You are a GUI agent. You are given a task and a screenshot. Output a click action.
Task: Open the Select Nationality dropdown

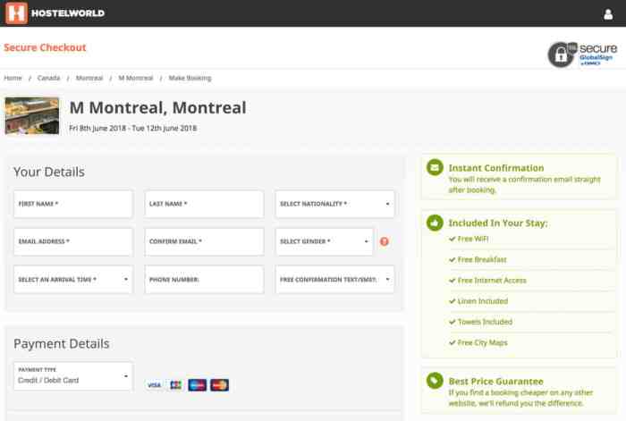click(x=335, y=204)
